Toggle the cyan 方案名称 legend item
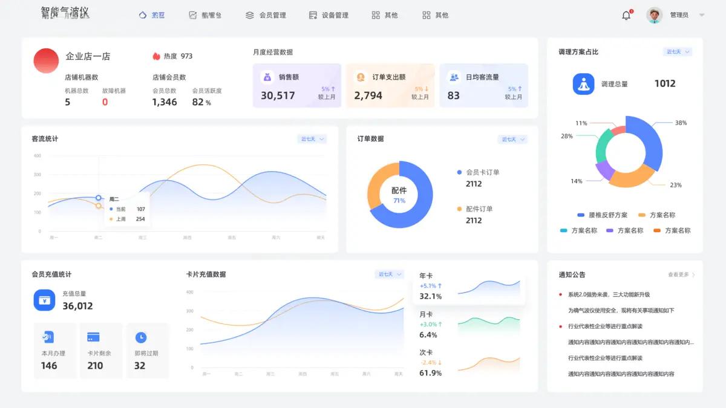 point(579,231)
